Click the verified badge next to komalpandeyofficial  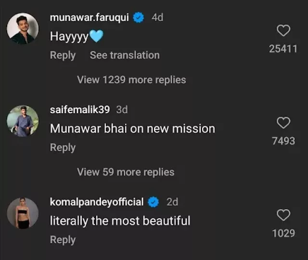click(154, 202)
